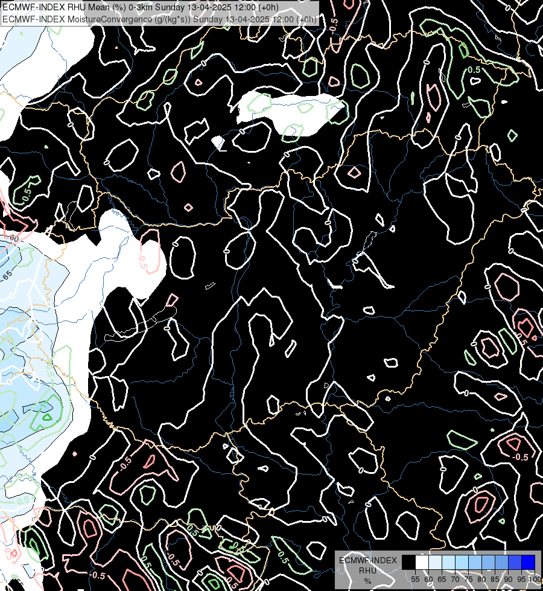Click the darkest blue 95-100 legend swatch
Screen dimensions: 543x591
click(528, 562)
